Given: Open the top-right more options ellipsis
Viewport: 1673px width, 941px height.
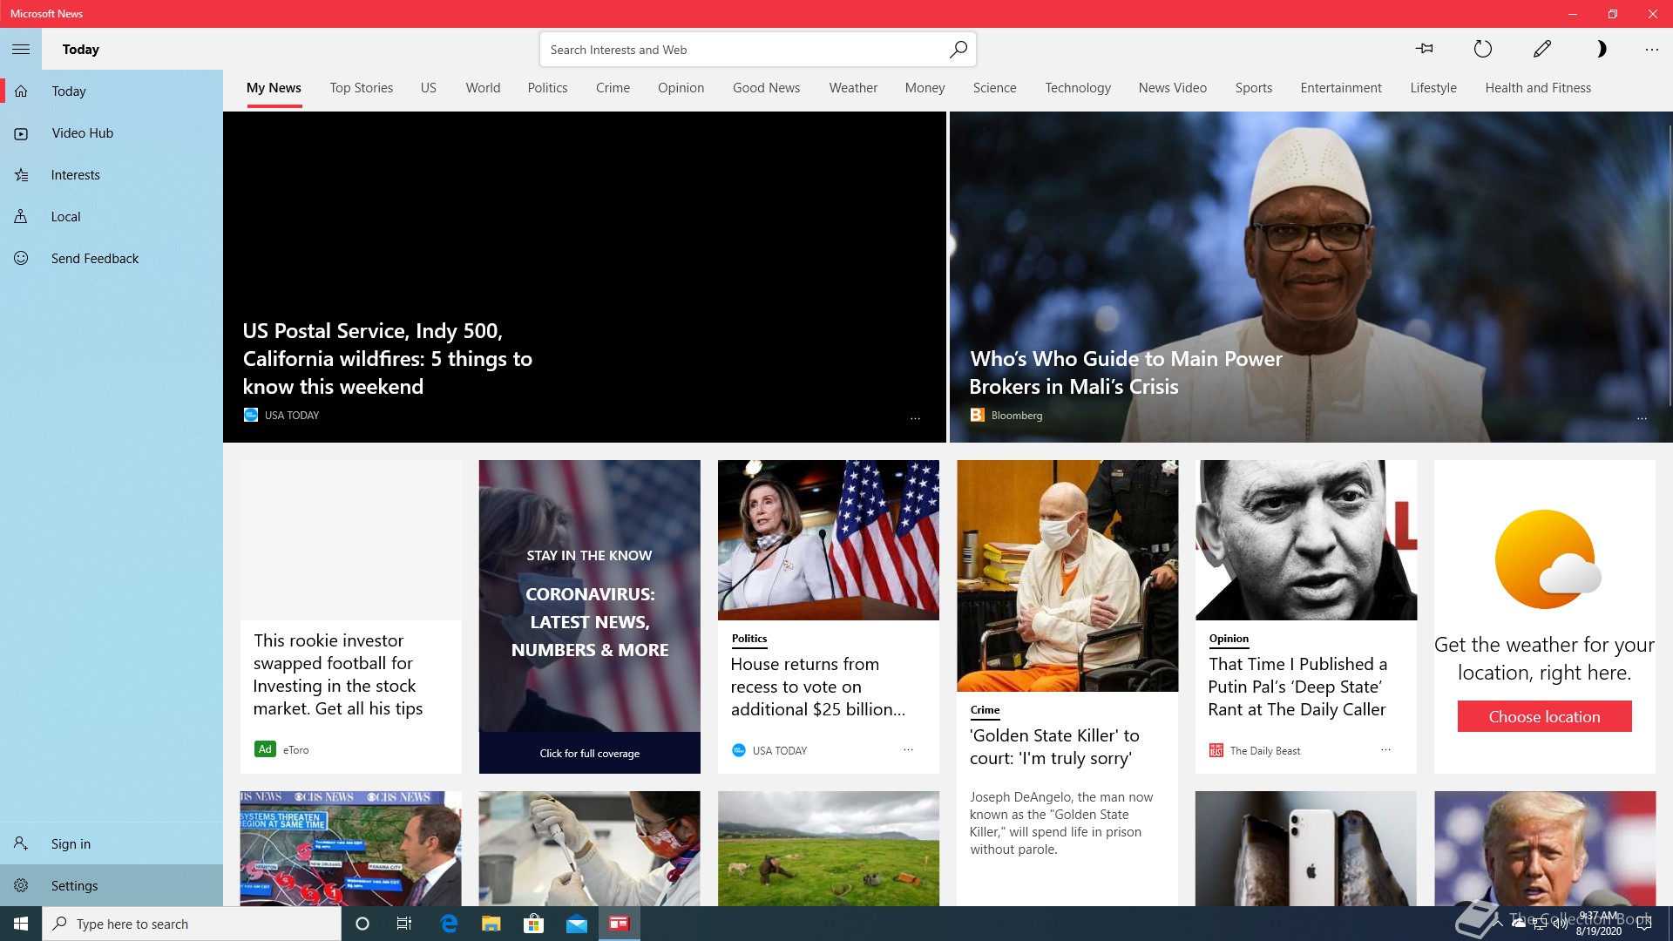Looking at the screenshot, I should 1652,50.
